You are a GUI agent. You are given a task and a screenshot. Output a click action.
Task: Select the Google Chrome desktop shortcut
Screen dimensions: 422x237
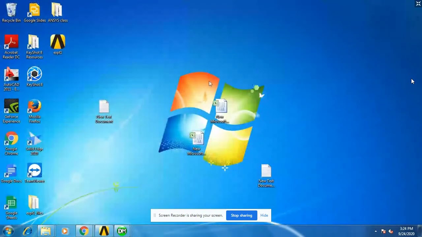[x=11, y=144]
